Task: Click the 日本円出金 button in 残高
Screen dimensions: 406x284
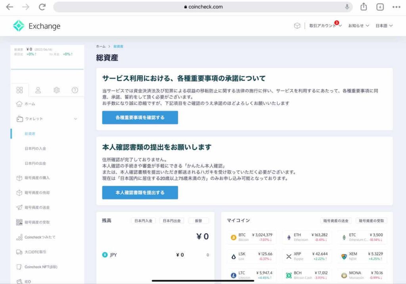Action: click(172, 221)
